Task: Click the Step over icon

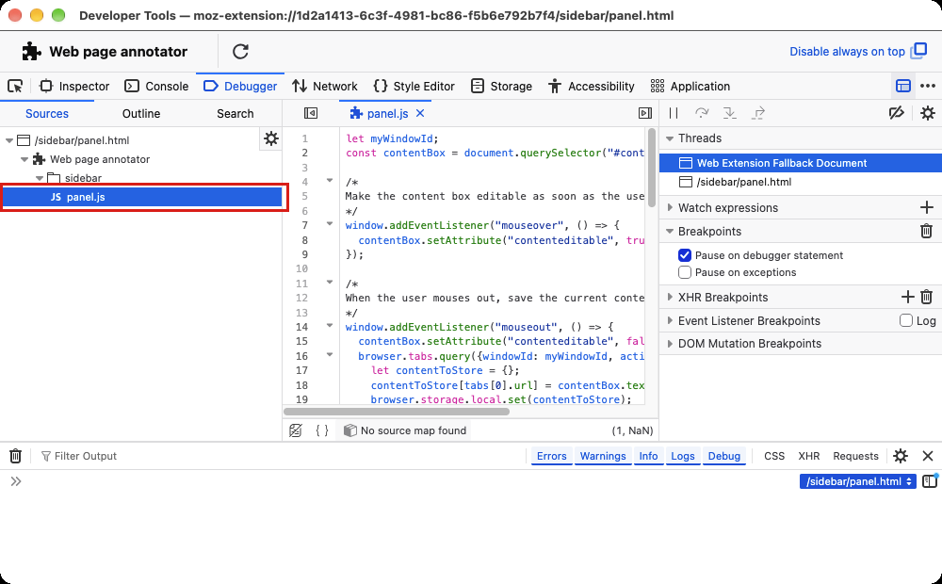Action: point(701,113)
